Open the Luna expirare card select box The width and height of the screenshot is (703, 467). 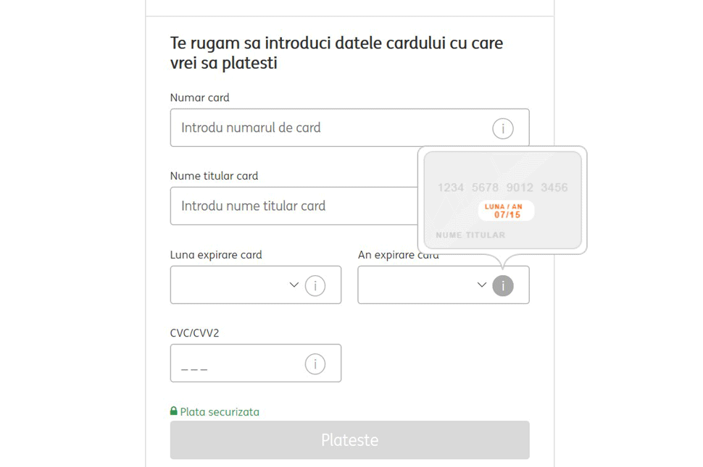[230, 285]
